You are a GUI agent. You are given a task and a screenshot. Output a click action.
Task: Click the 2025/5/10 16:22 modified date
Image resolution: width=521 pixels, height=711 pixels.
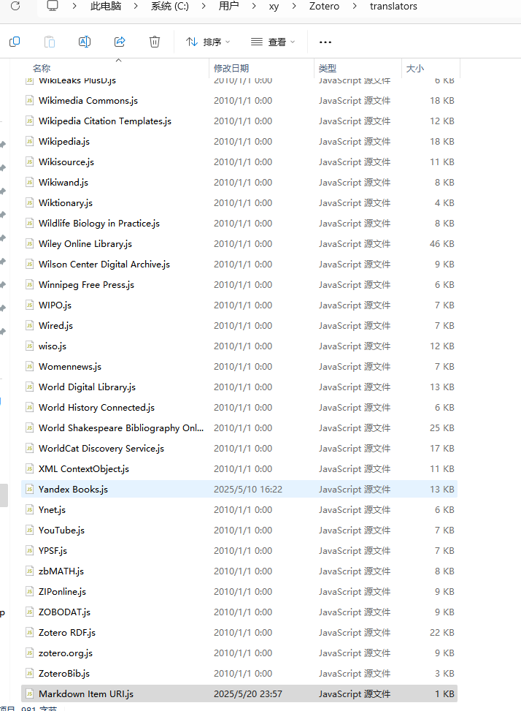(248, 490)
